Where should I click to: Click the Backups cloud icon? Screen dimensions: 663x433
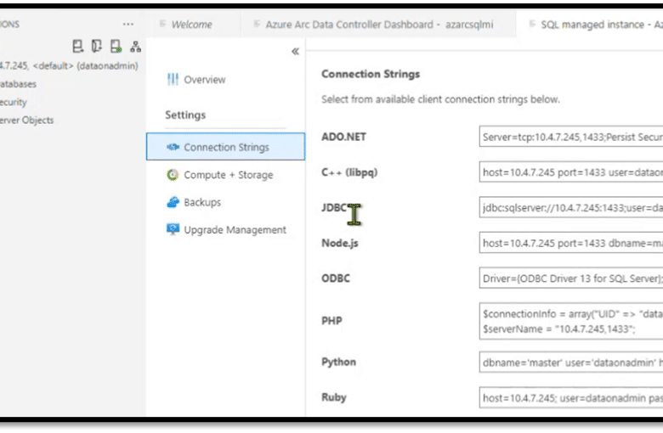tap(173, 202)
